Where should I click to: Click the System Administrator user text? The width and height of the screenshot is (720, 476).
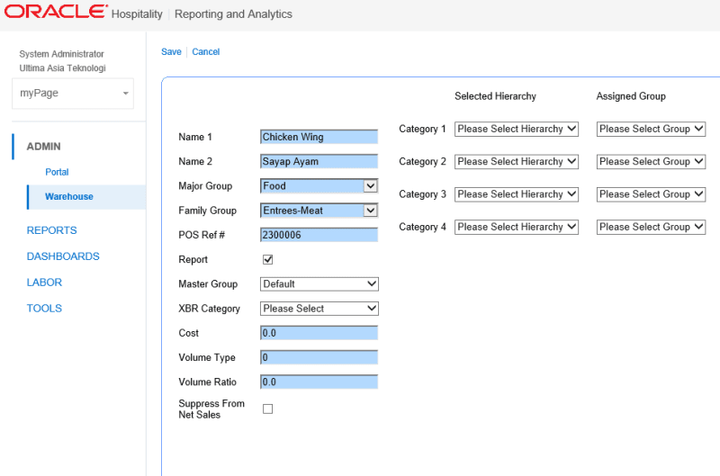tap(61, 54)
